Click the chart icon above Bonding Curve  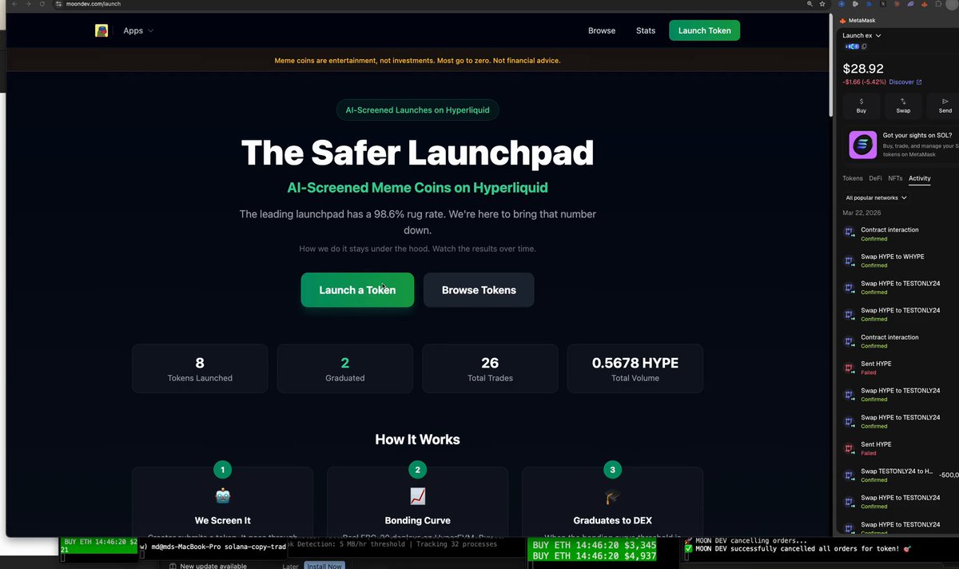click(x=417, y=496)
